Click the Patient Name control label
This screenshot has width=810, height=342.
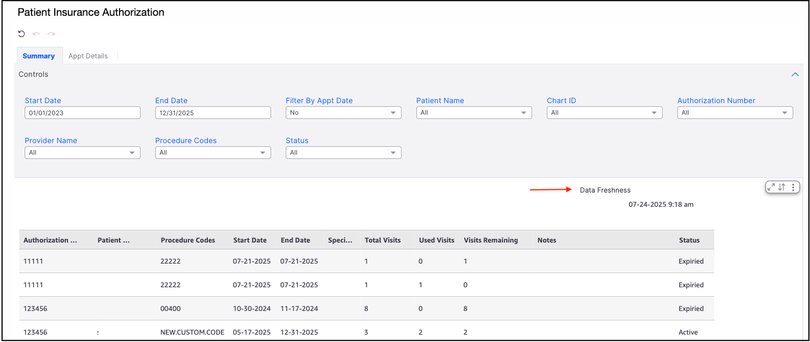(x=441, y=100)
